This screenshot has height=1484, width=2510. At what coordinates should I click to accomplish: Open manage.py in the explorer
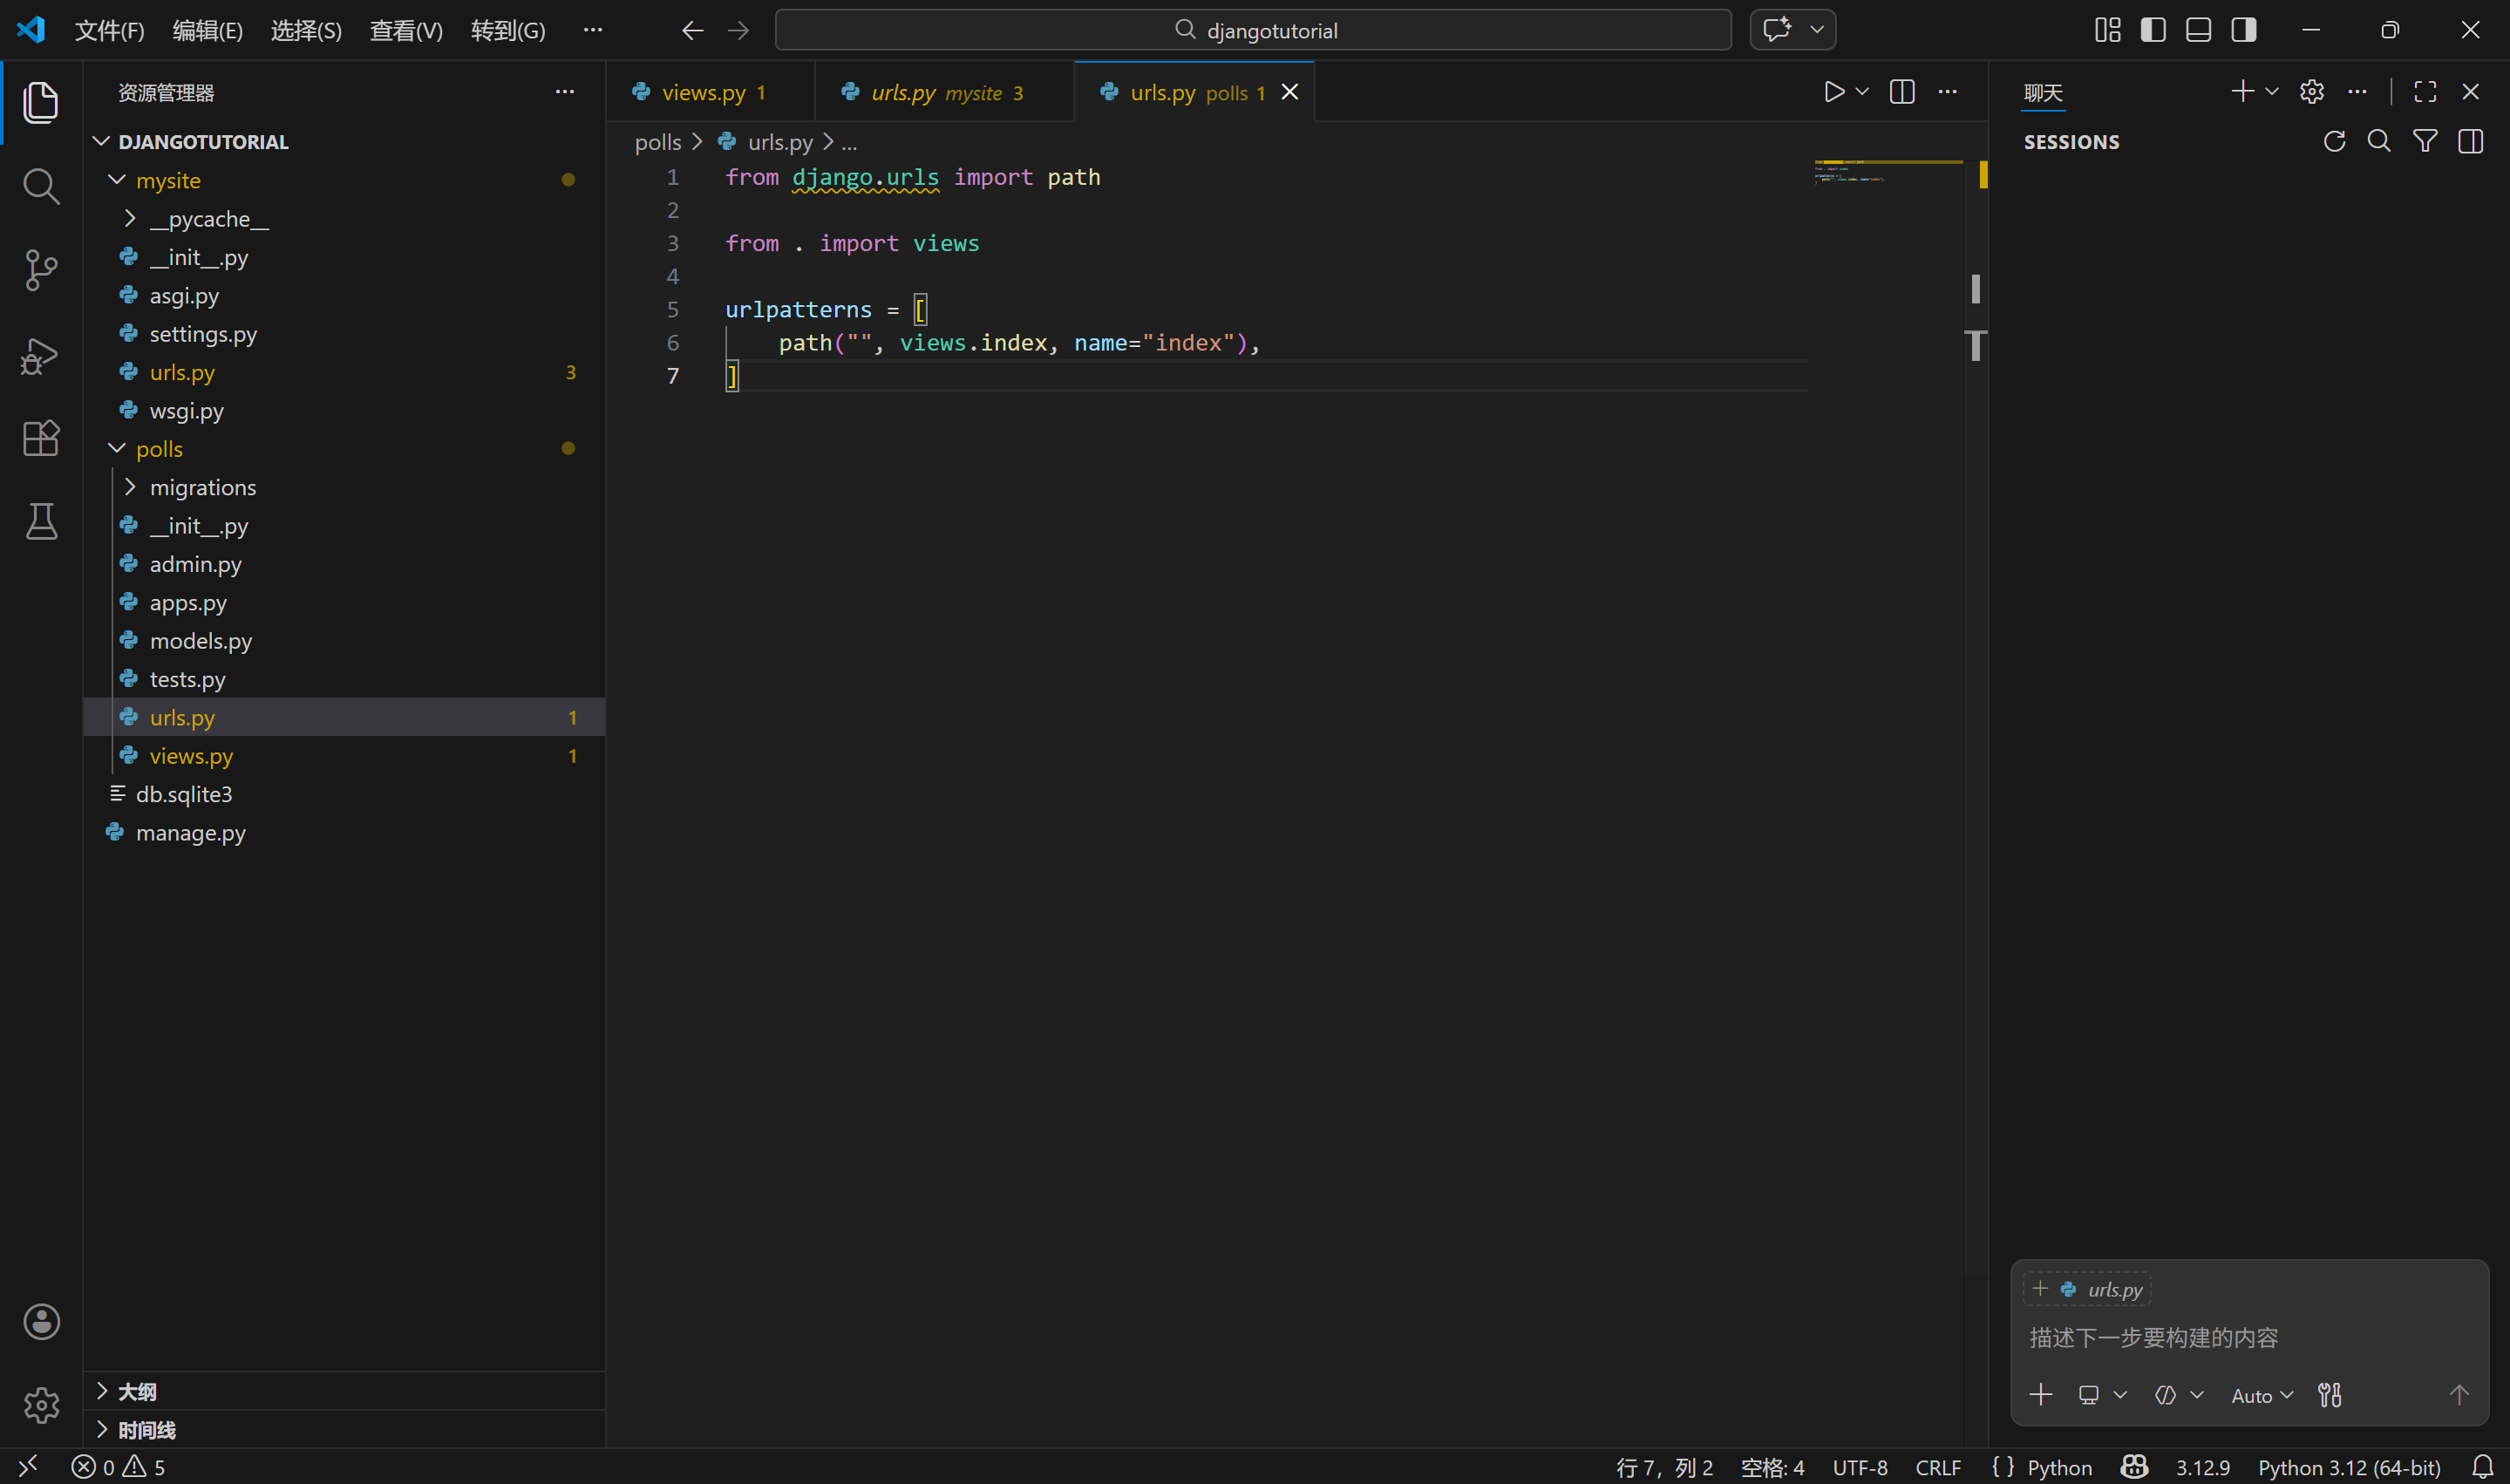point(190,832)
